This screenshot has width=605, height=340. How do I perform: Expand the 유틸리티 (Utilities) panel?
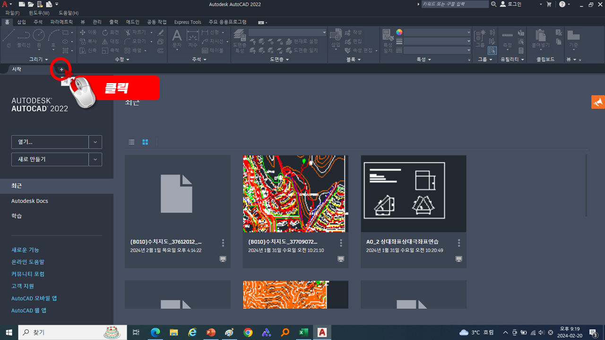[x=513, y=59]
